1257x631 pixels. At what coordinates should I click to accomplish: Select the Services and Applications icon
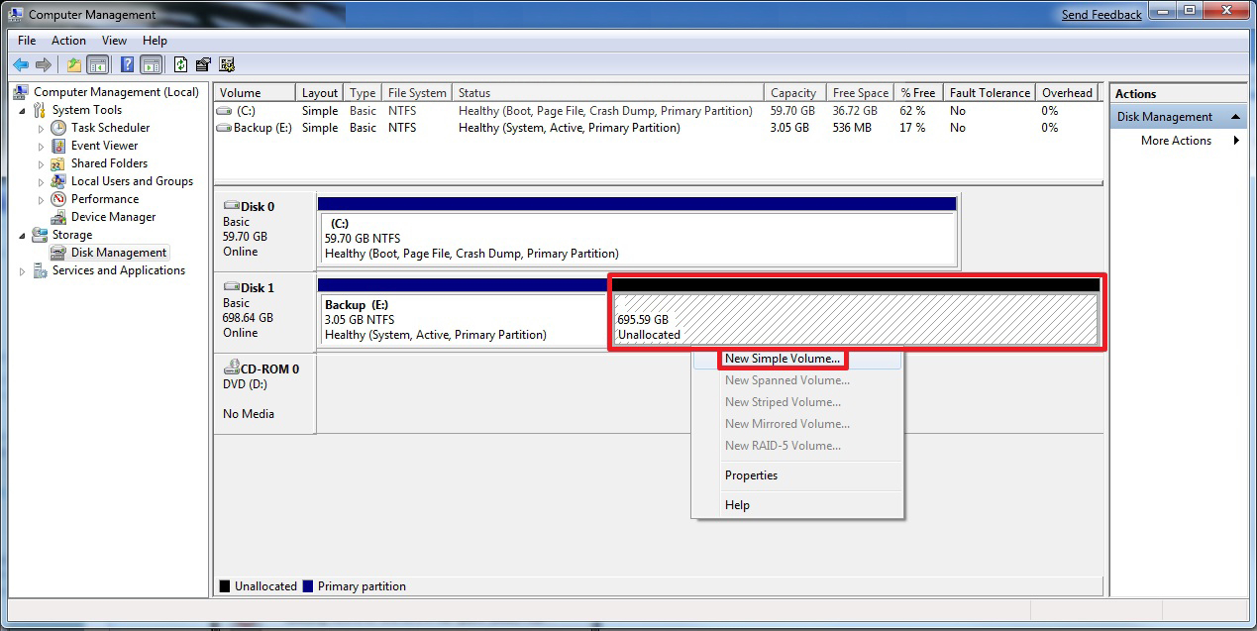[x=41, y=270]
